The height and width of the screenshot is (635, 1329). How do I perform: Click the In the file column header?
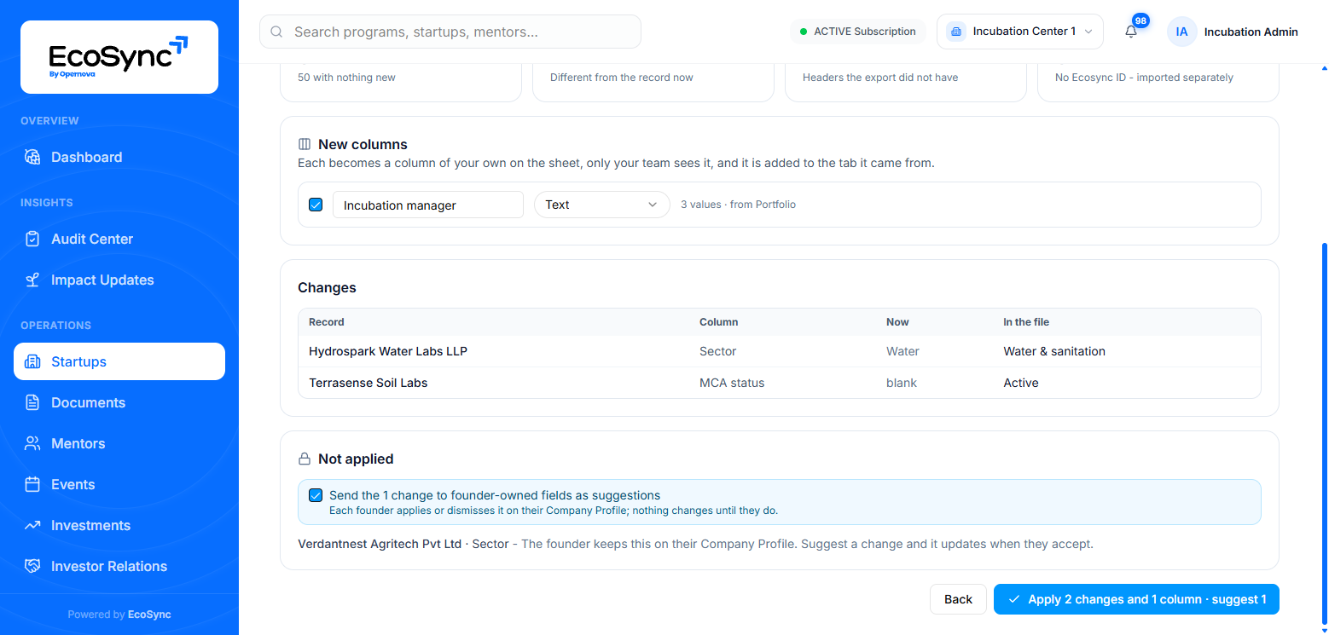pyautogui.click(x=1026, y=322)
